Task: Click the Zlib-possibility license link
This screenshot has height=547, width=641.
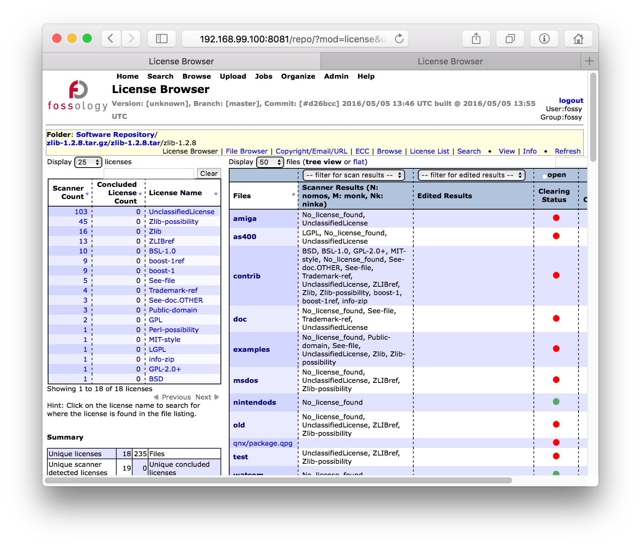Action: pyautogui.click(x=174, y=221)
